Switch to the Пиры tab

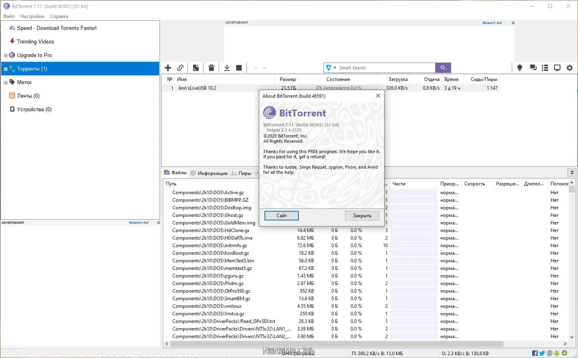(241, 173)
